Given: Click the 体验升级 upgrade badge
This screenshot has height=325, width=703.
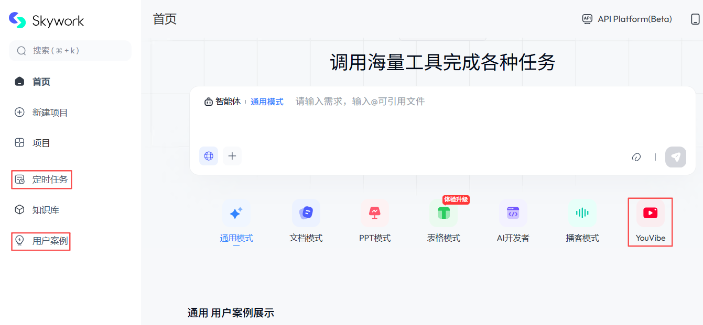Looking at the screenshot, I should 454,199.
